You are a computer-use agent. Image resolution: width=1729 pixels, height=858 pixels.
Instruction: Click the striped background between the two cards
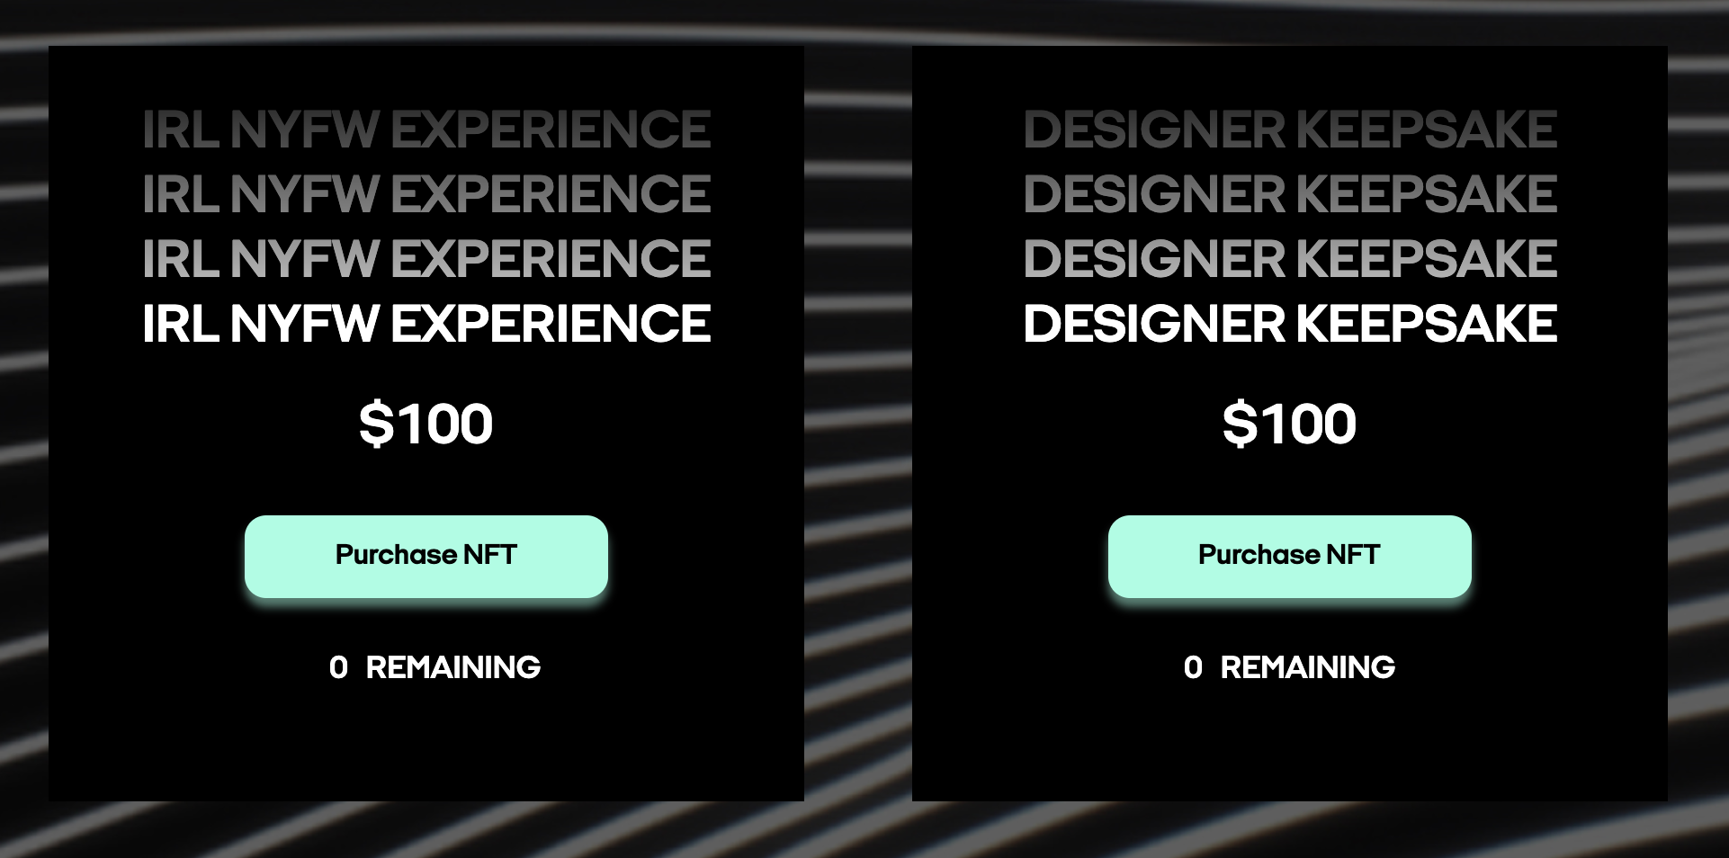pos(859,423)
